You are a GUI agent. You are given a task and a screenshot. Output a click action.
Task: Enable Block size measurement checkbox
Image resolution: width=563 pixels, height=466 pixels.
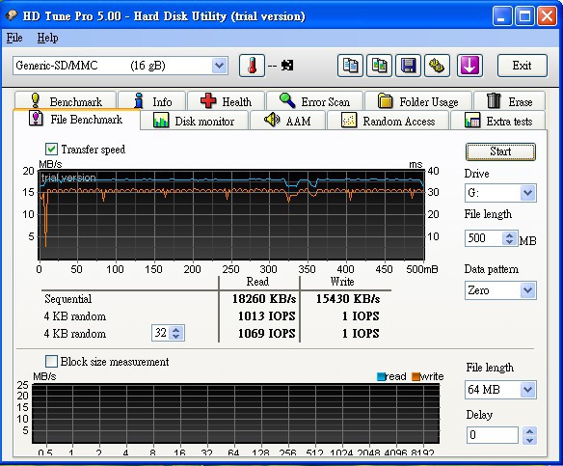click(51, 361)
